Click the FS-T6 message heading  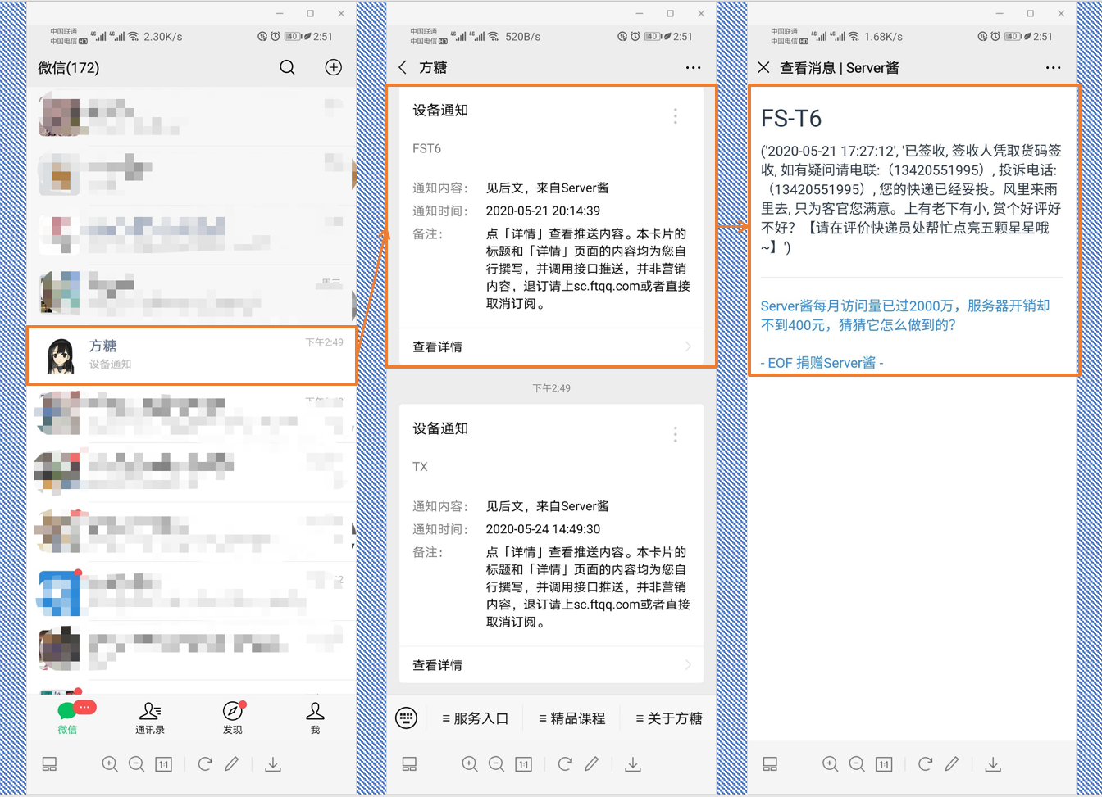point(791,119)
